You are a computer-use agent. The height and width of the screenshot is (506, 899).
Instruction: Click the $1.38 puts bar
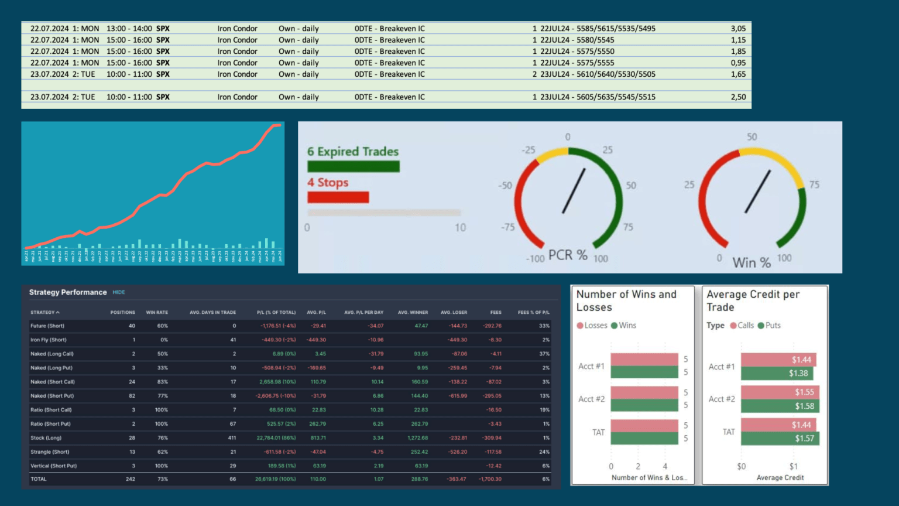coord(777,373)
